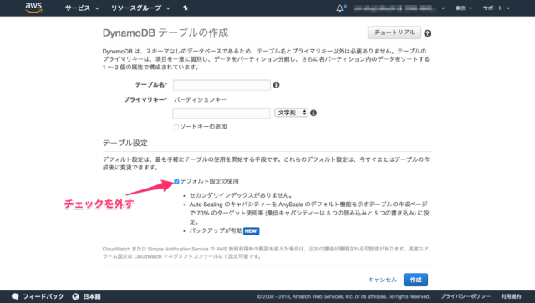Click the セカンダリインデックスがありません bullet text

(241, 195)
